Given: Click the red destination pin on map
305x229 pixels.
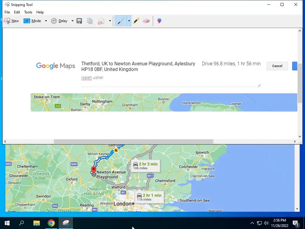Looking at the screenshot, I should 94,170.
